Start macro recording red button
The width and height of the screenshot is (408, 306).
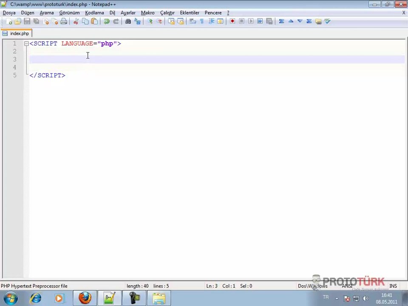pyautogui.click(x=232, y=21)
